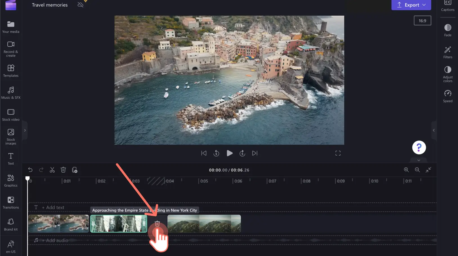Open en-US language settings

[11, 247]
